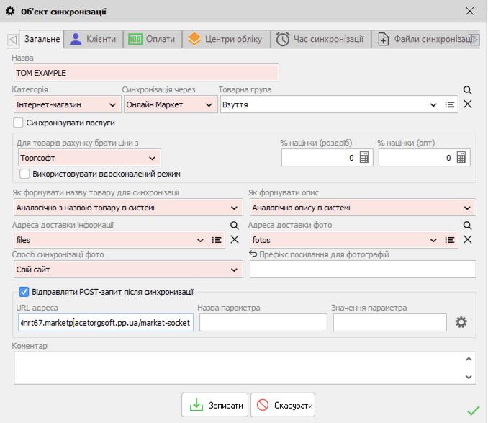Switch to the Клієнти tab
The image size is (488, 423).
click(x=93, y=39)
